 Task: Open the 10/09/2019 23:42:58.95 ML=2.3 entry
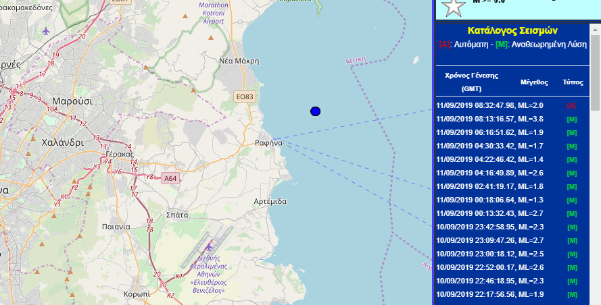pyautogui.click(x=481, y=227)
